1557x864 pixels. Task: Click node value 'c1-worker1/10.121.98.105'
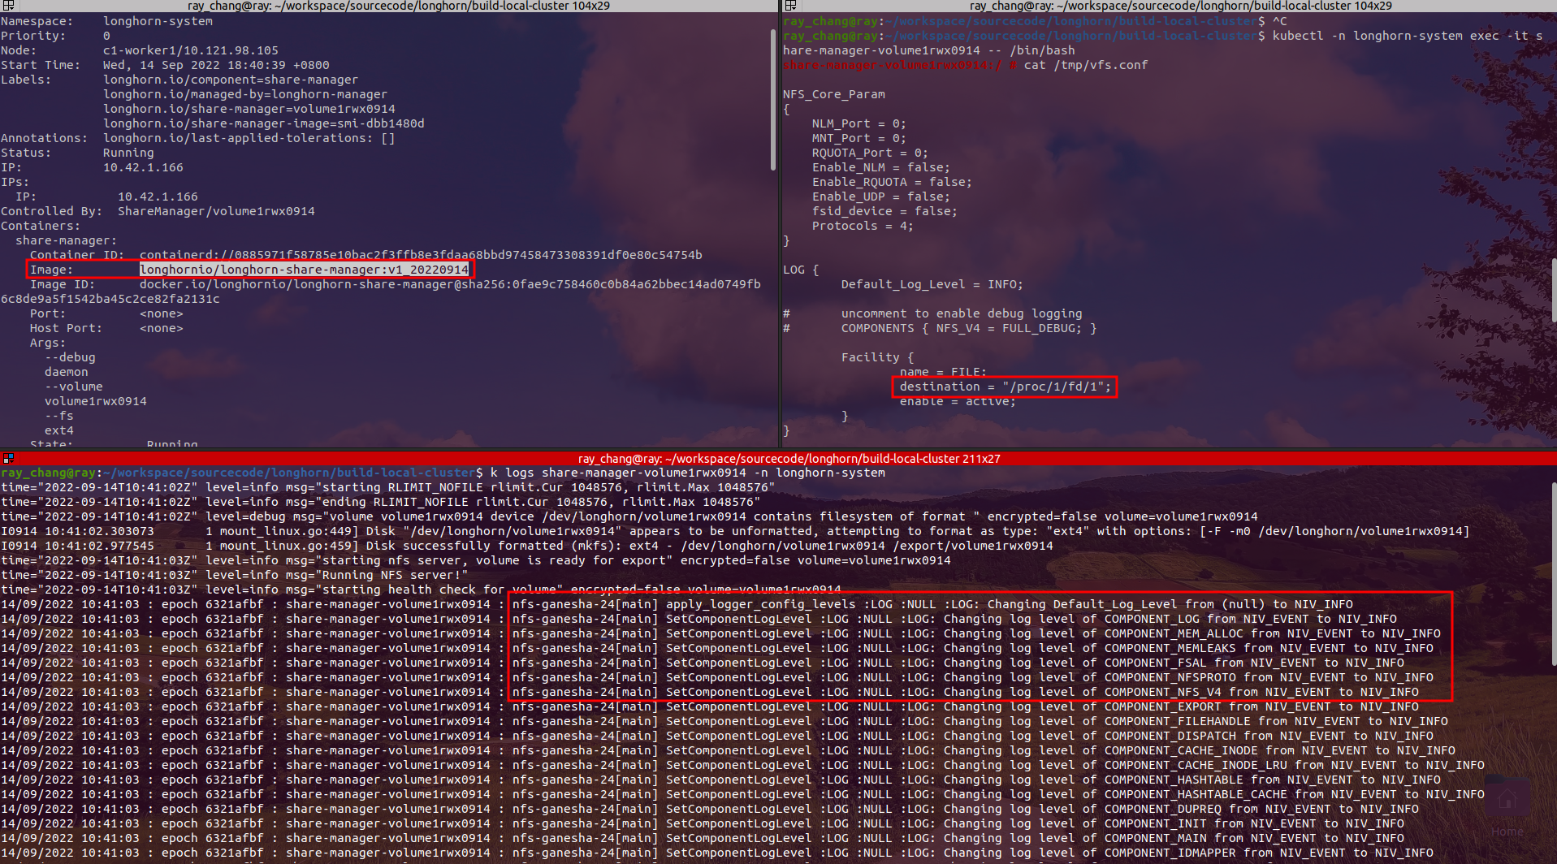pos(191,50)
